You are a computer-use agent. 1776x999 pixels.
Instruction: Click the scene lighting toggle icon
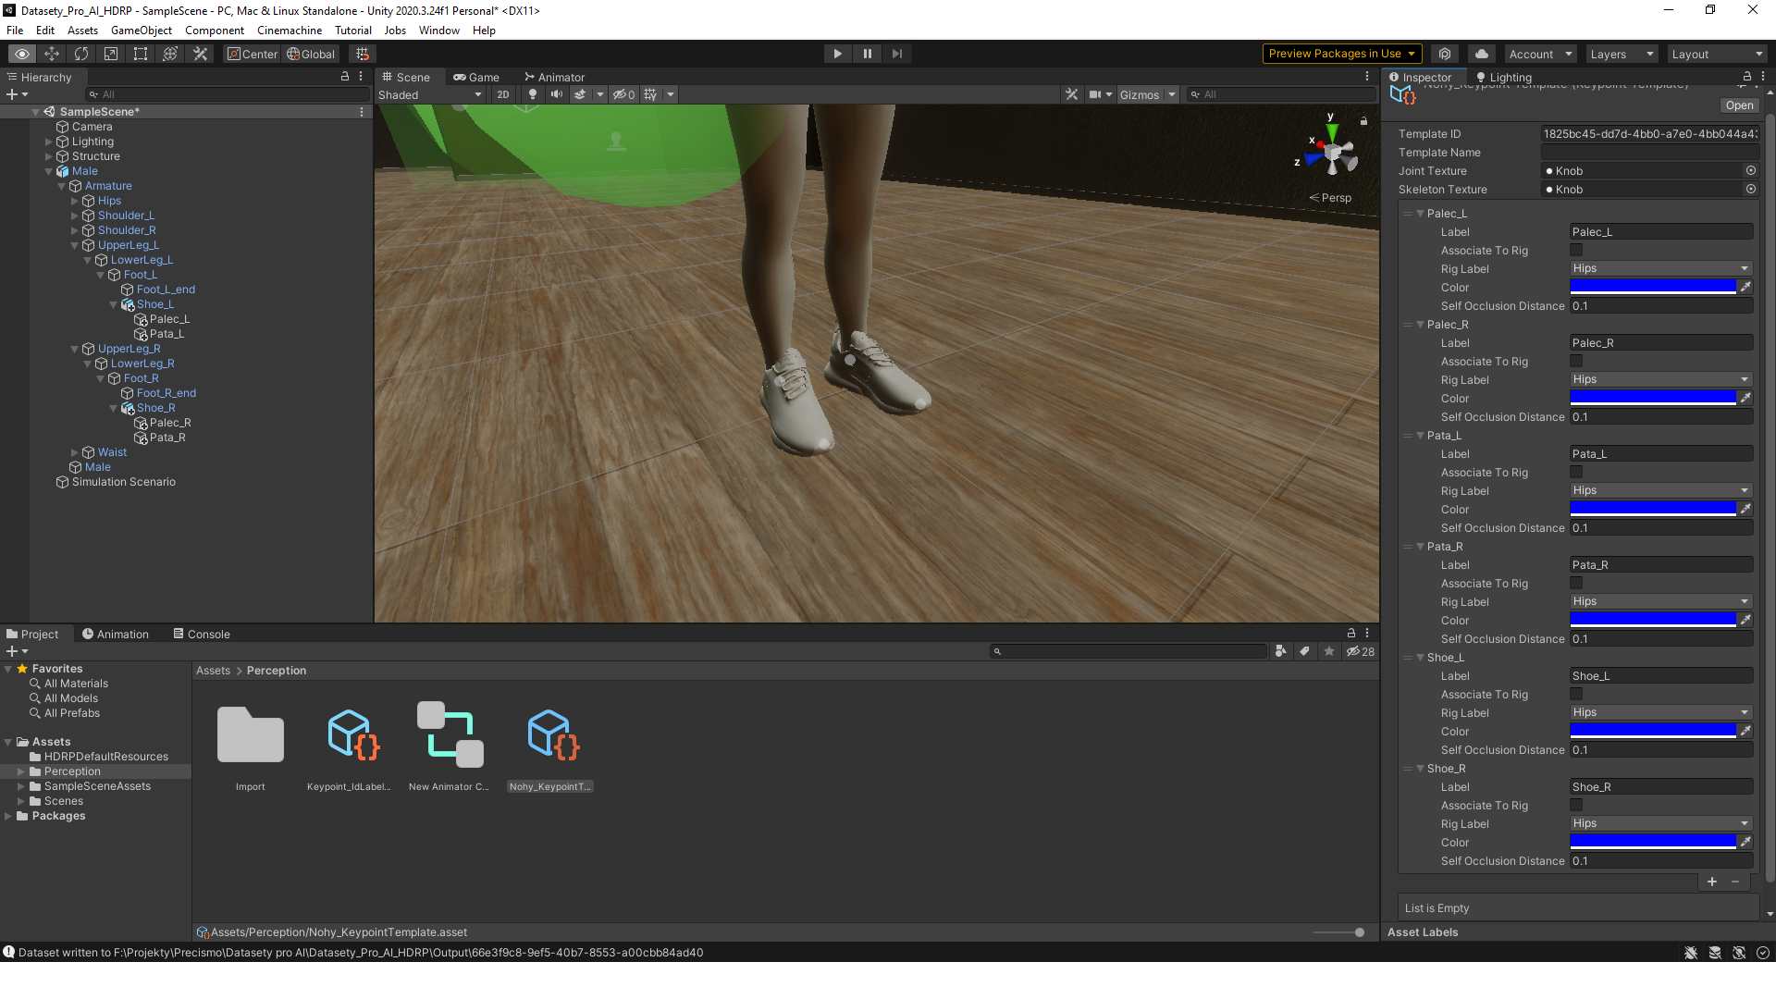(533, 94)
